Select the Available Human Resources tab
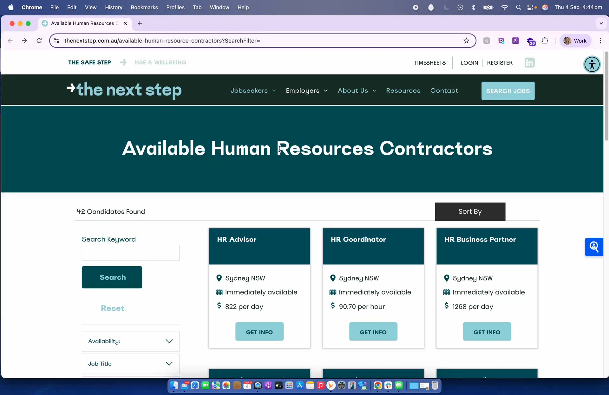This screenshot has width=609, height=395. click(85, 23)
